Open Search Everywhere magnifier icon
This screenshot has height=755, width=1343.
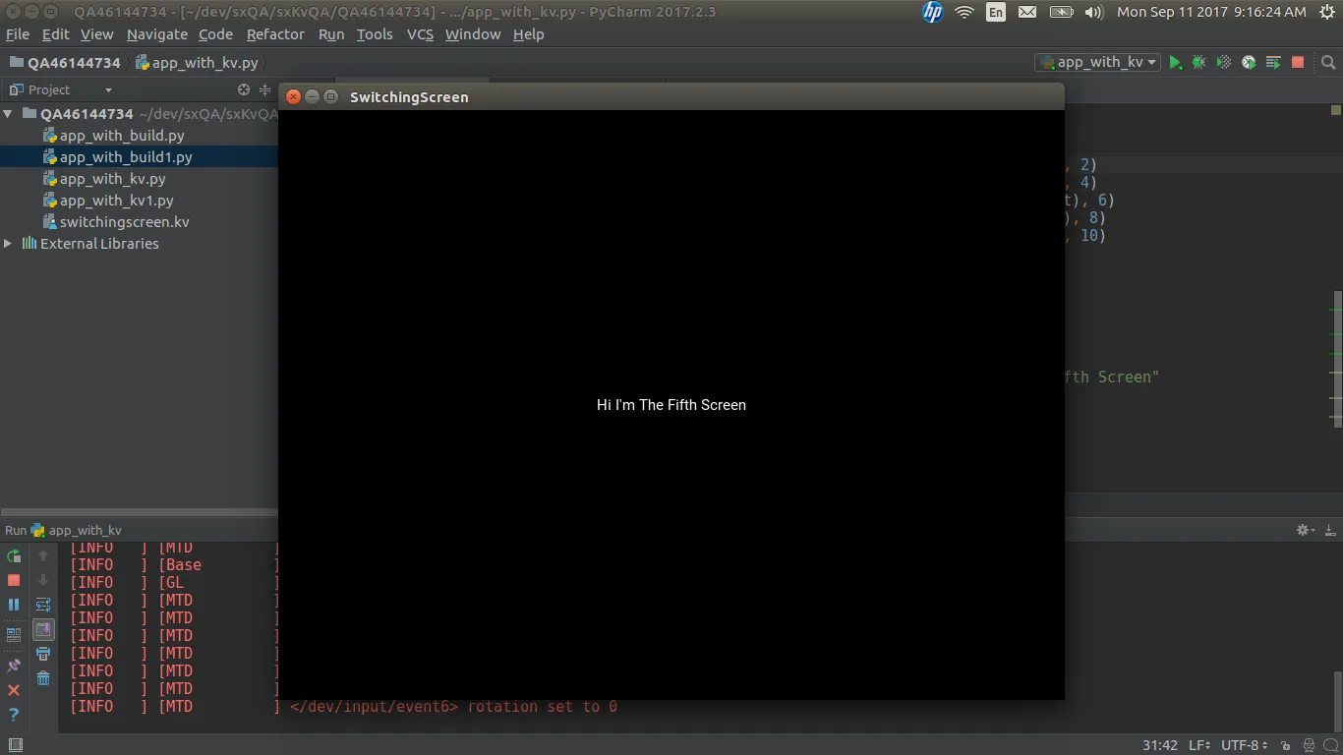tap(1328, 62)
